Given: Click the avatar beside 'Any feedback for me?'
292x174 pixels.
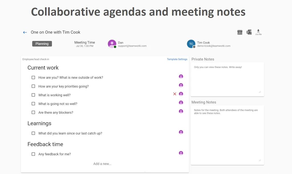Looking at the screenshot, I should (181, 153).
